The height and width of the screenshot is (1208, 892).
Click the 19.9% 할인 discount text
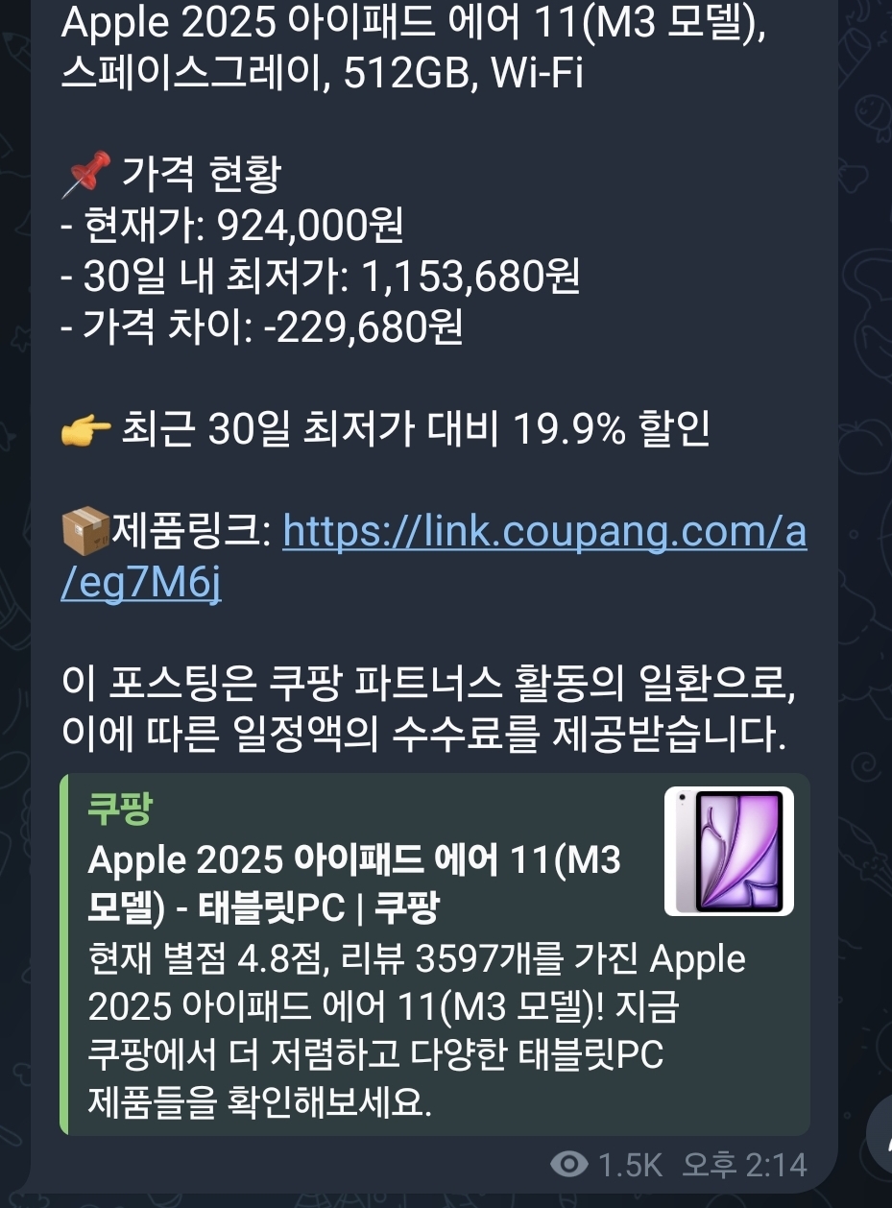612,431
